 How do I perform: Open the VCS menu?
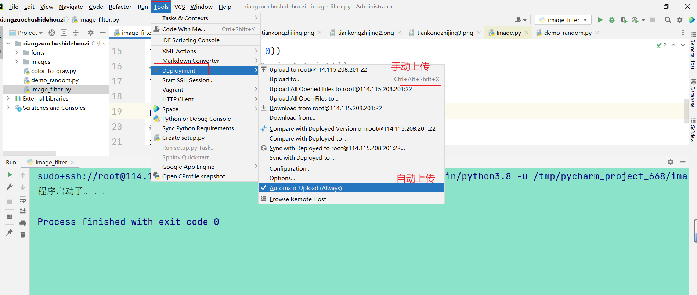click(x=180, y=7)
